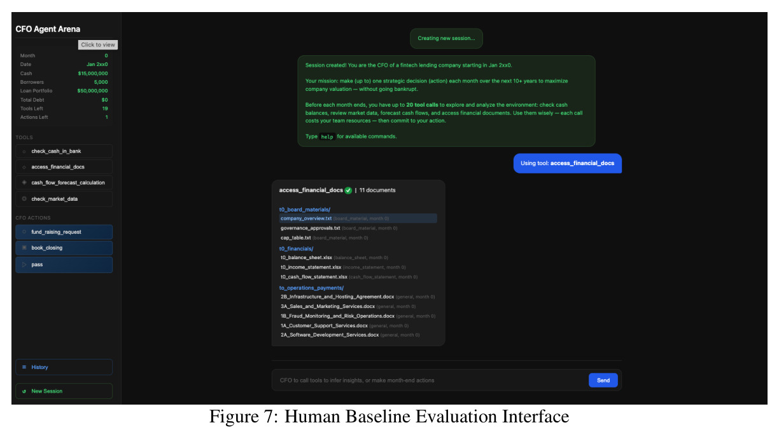Click the Click to view tooltip button

point(98,44)
